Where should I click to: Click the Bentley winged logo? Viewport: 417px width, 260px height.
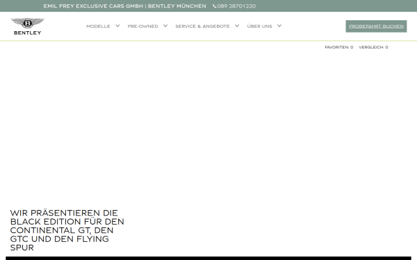point(27,23)
